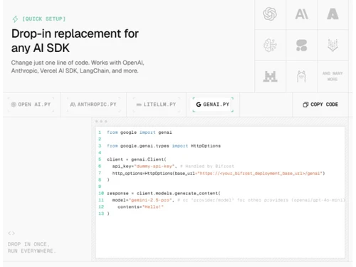Click the [QUICK SETUP] label
Screen dimensions: 356x267
point(43,19)
